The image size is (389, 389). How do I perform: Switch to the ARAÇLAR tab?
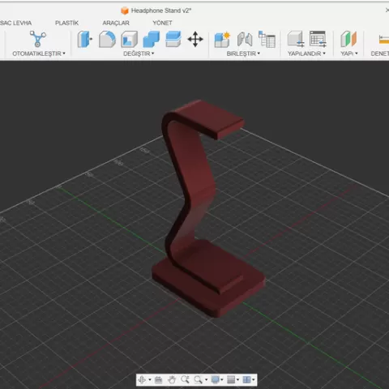pyautogui.click(x=116, y=23)
